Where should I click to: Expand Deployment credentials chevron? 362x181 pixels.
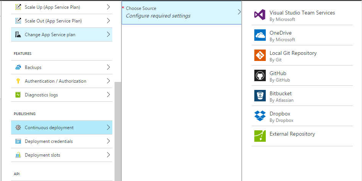108,141
